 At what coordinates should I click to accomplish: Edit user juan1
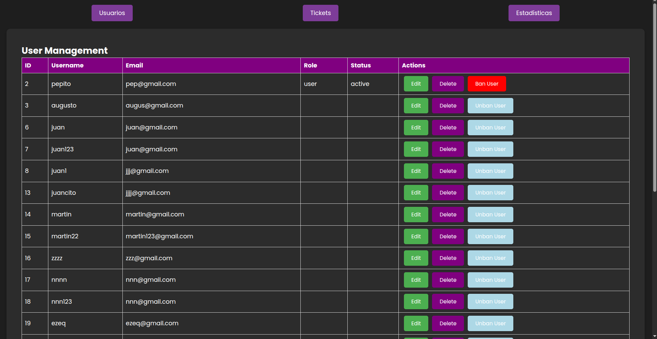pyautogui.click(x=416, y=171)
